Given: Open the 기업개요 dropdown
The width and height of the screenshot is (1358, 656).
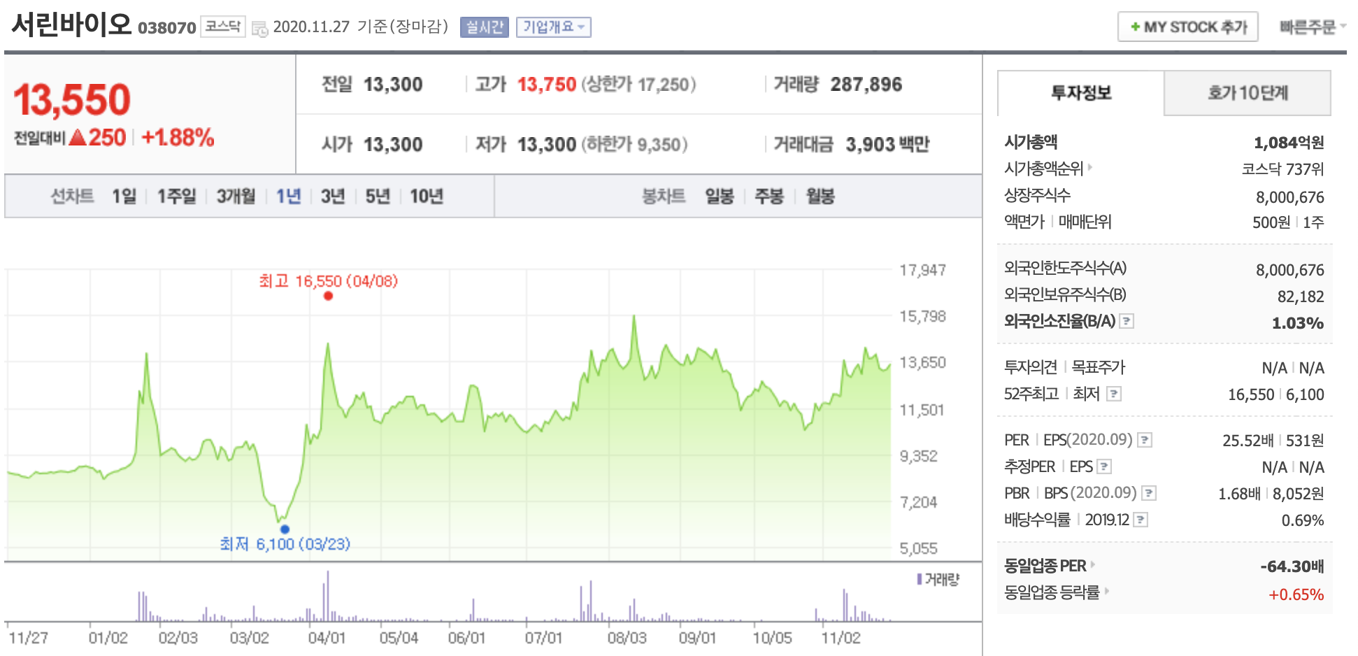Looking at the screenshot, I should [x=554, y=27].
